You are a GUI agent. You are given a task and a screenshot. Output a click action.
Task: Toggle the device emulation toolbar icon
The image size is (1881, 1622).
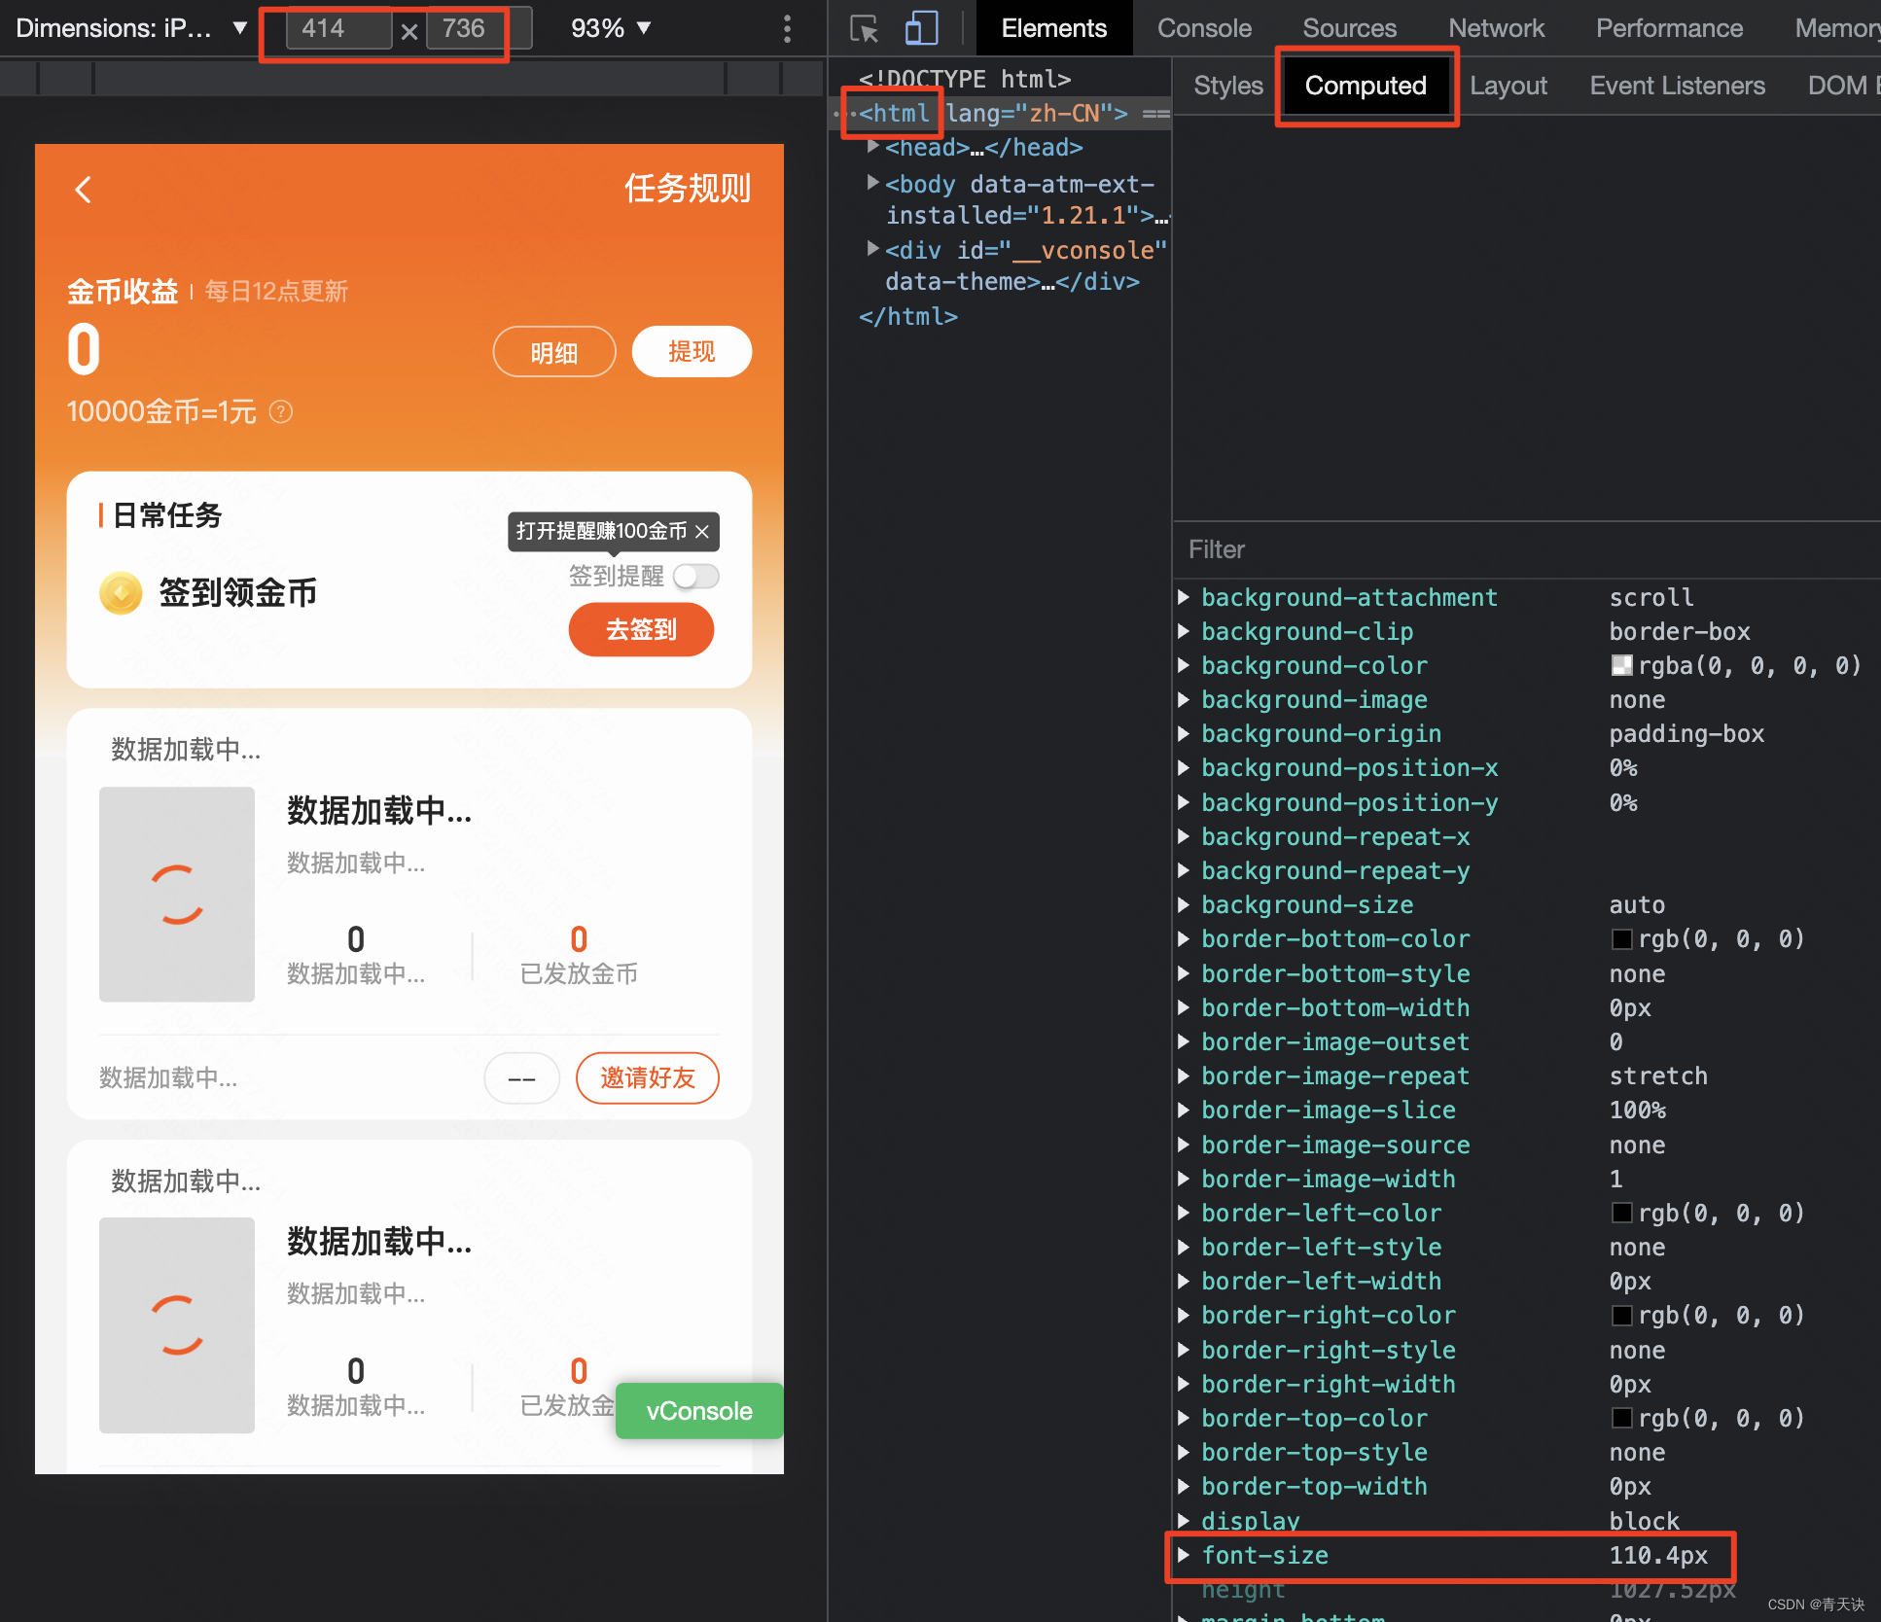pos(920,28)
